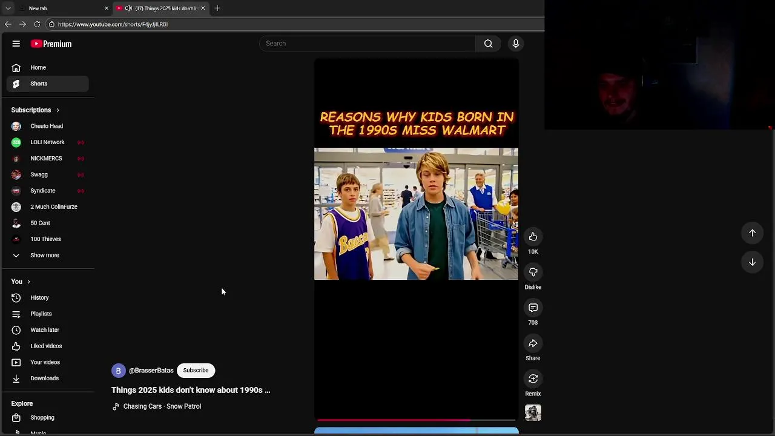Open NICKMERCS channel

tap(48, 159)
